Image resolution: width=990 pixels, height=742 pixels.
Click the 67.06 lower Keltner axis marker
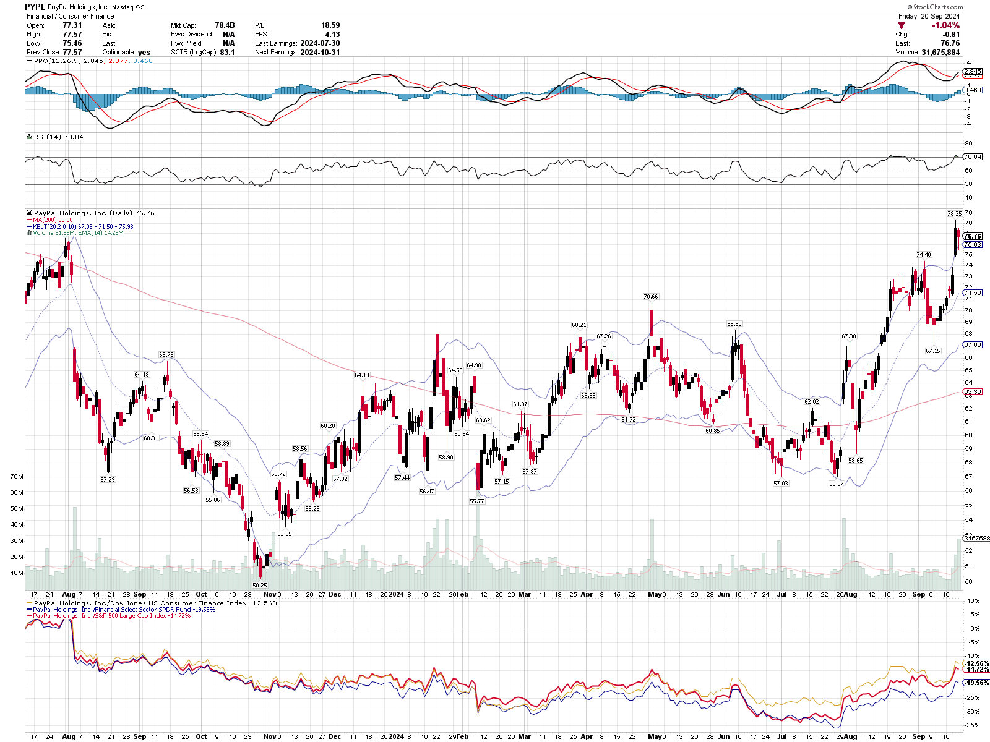tap(973, 345)
